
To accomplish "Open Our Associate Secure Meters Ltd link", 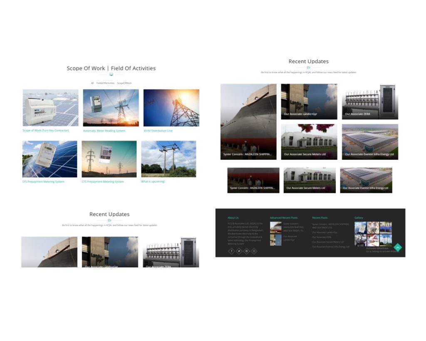I will (x=328, y=242).
